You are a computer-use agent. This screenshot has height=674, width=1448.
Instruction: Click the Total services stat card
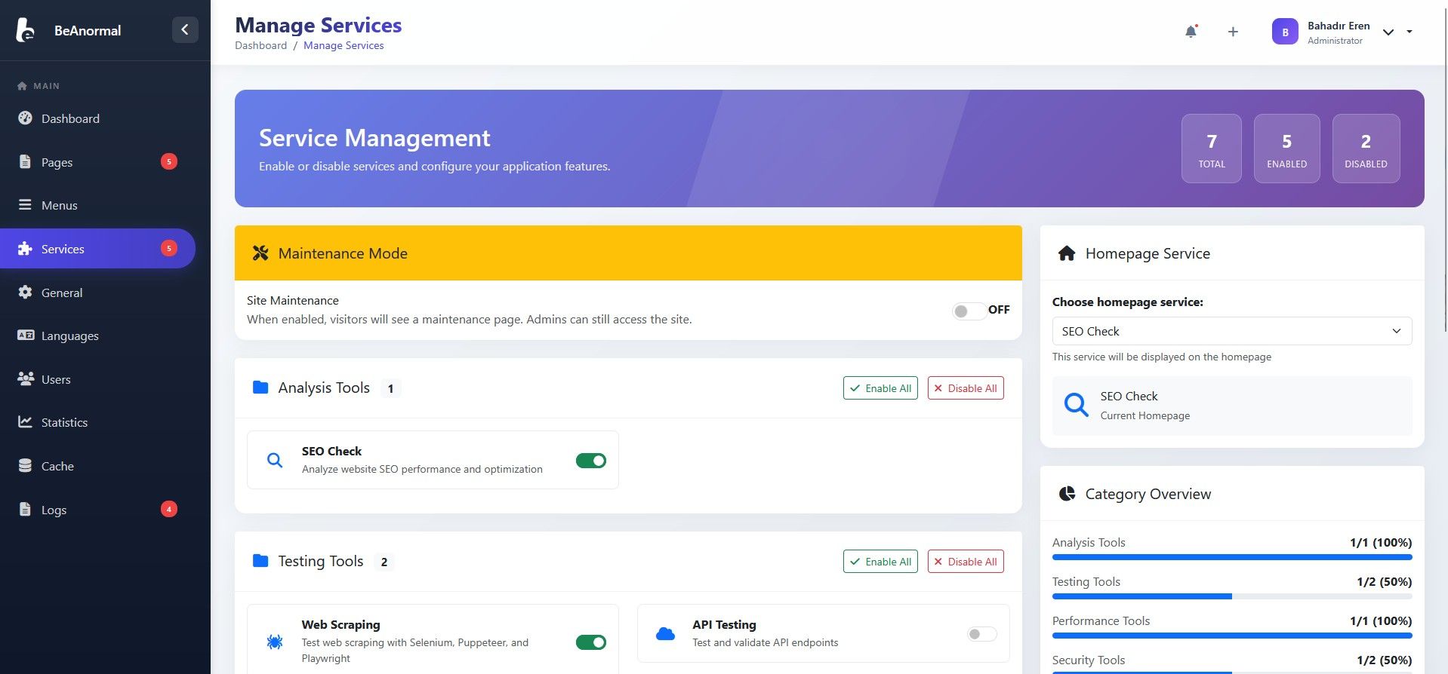1212,149
